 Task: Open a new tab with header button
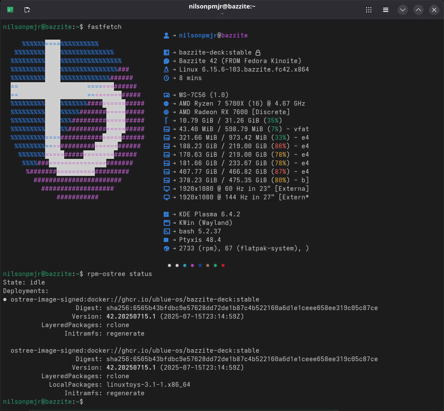pyautogui.click(x=27, y=10)
